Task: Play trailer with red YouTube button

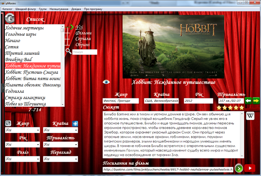Action: point(250,168)
